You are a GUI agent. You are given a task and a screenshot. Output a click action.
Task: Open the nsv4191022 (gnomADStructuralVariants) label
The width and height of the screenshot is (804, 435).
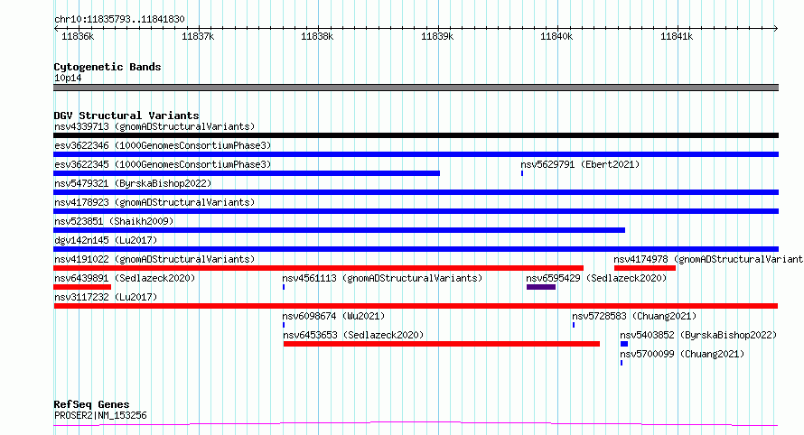154,259
